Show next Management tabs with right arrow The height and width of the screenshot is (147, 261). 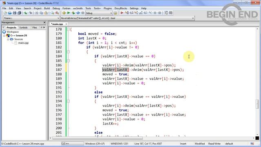44,27
